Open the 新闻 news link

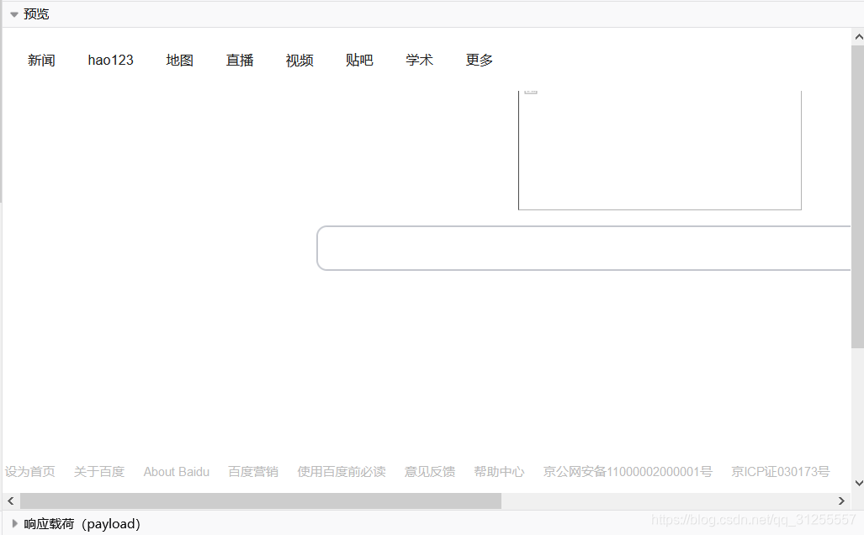click(41, 60)
